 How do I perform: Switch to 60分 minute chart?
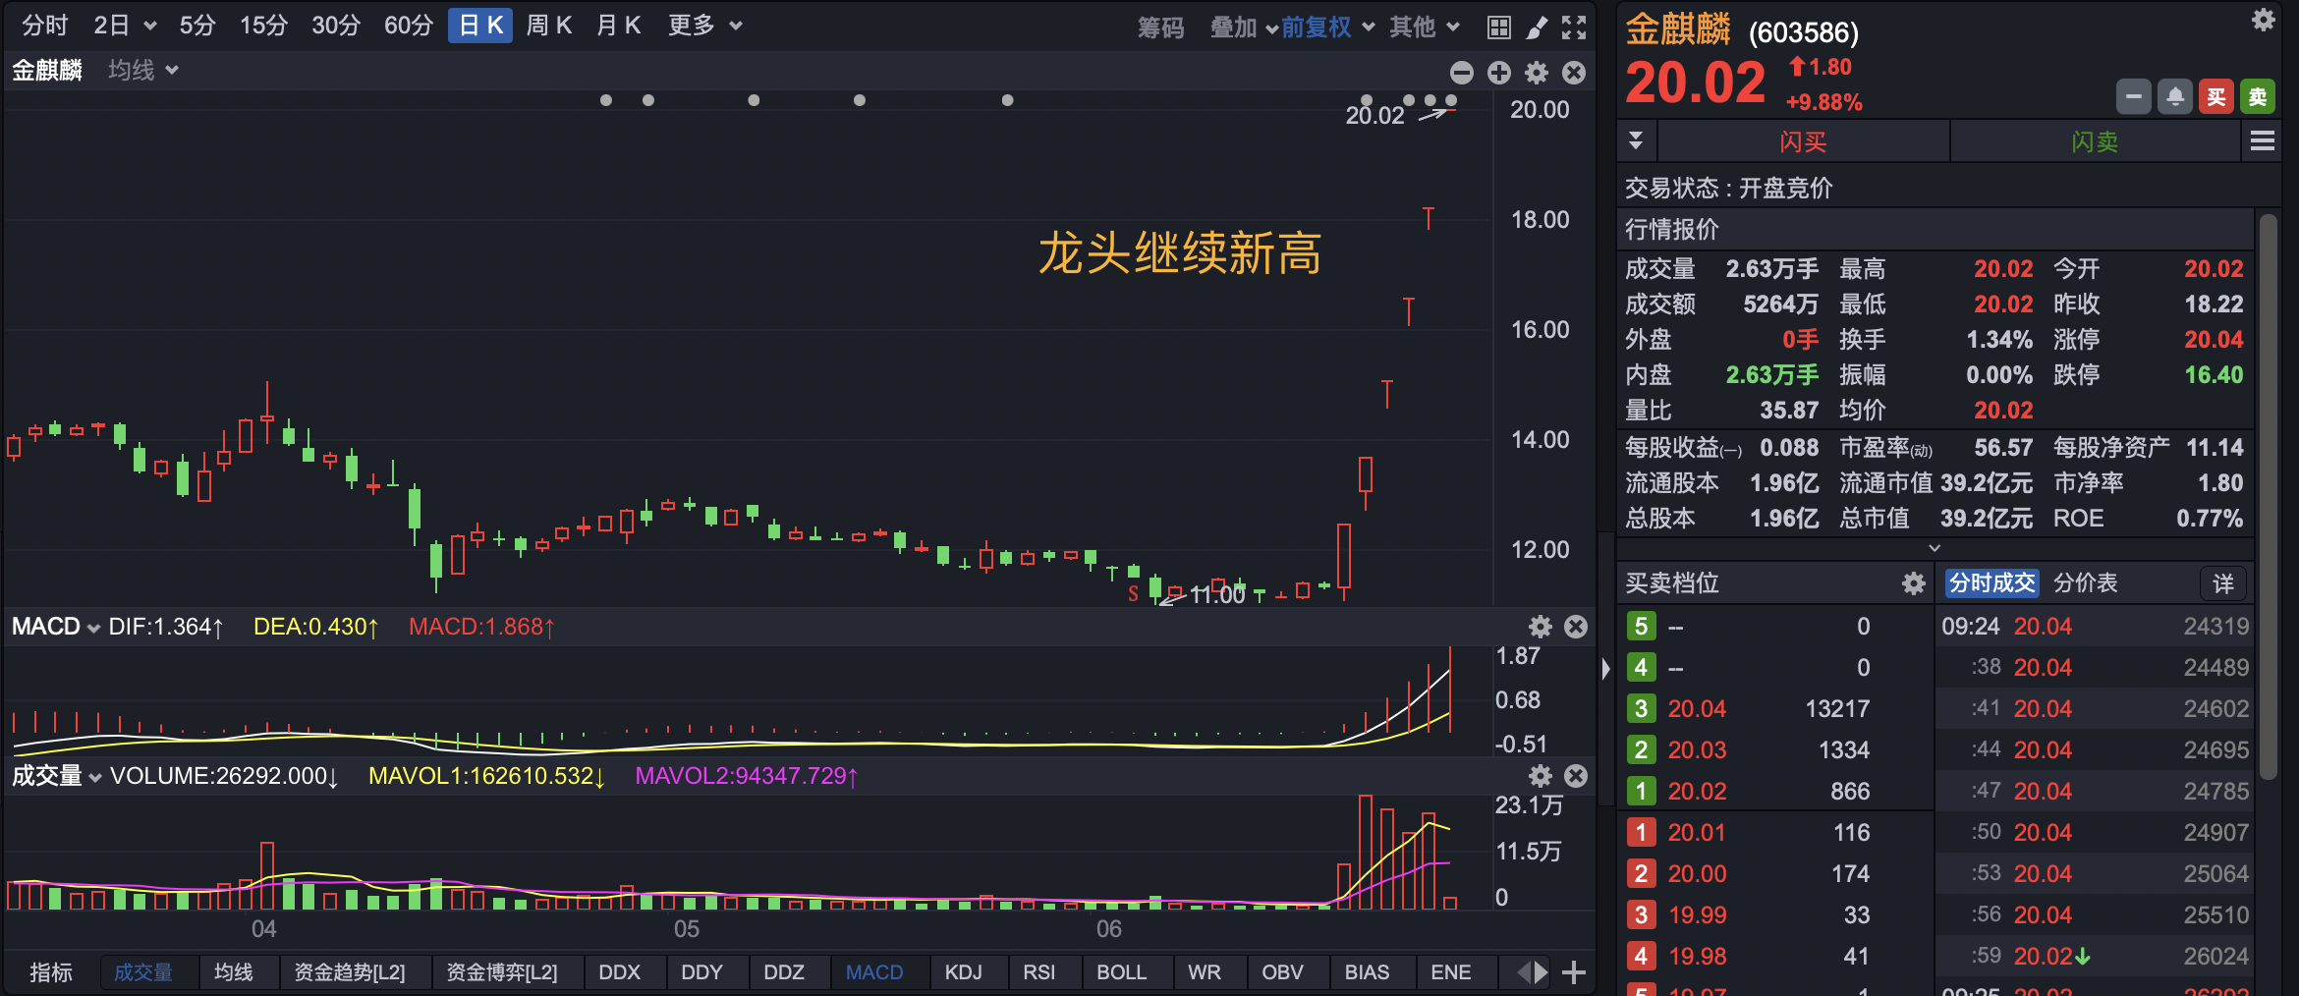click(x=409, y=26)
